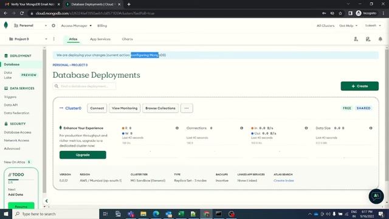Show hidden system tray icons
389x219 pixels.
tap(309, 214)
